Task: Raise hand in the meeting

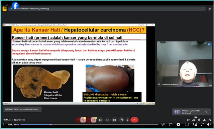Action: (x=121, y=120)
